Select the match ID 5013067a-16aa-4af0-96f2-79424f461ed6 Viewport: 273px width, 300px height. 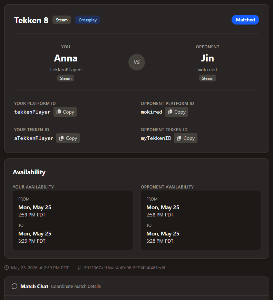coord(125,268)
